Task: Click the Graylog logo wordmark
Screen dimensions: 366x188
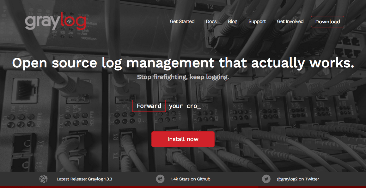Action: pos(55,22)
